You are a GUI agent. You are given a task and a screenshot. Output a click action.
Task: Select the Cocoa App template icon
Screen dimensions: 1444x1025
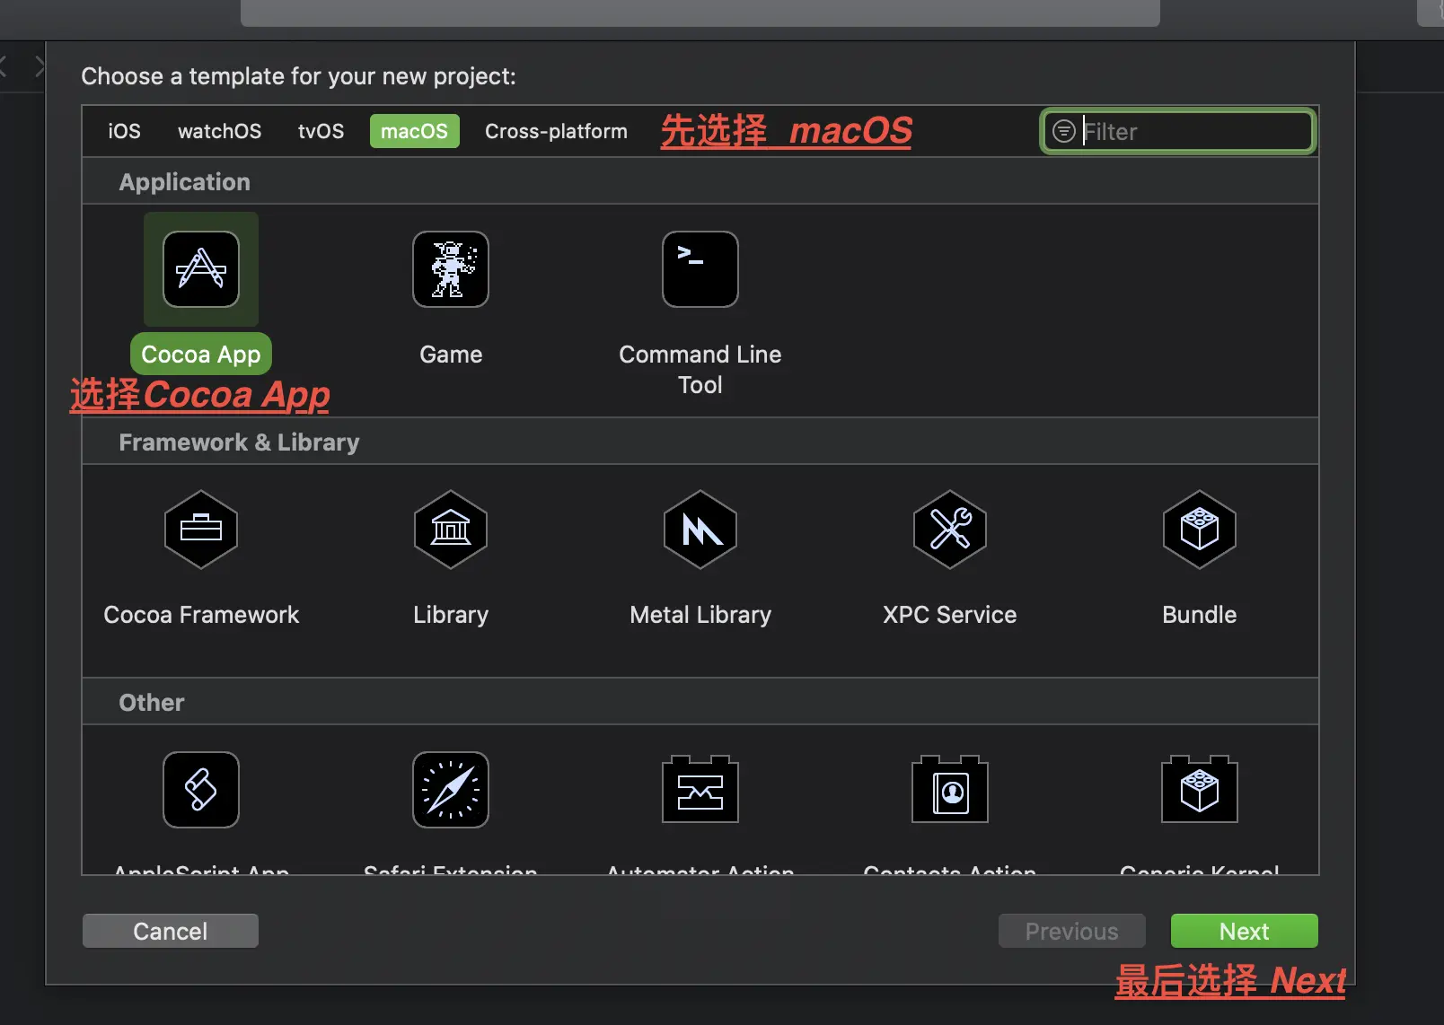coord(201,269)
